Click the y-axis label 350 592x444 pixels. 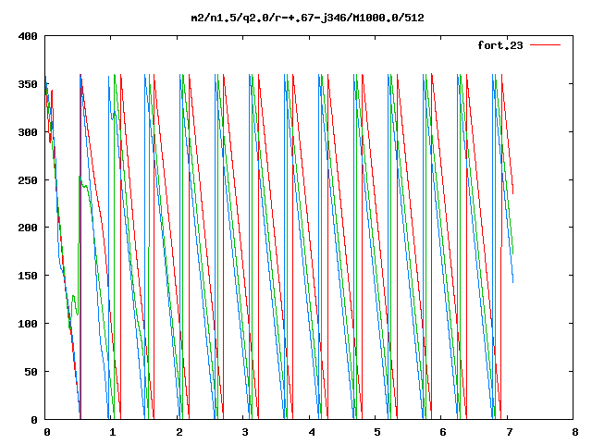[x=28, y=84]
